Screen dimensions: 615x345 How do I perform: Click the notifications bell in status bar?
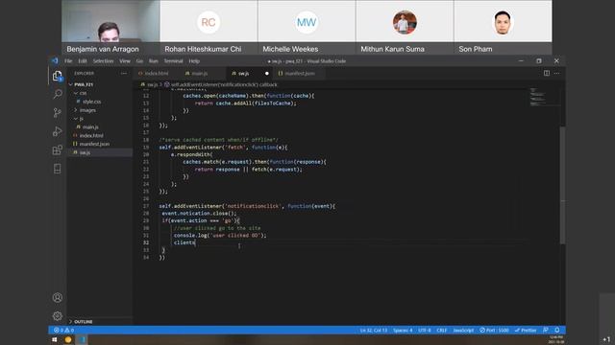coord(557,330)
